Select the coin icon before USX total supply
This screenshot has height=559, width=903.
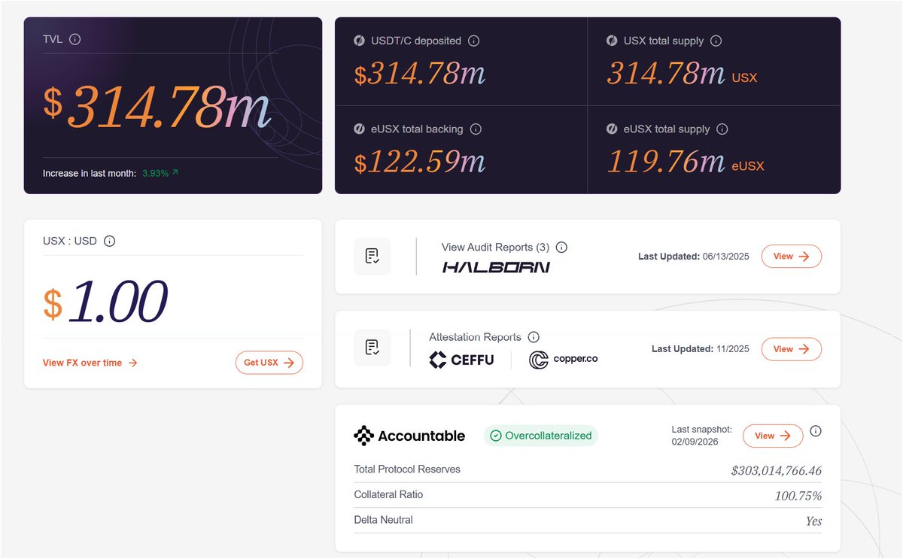click(x=612, y=41)
